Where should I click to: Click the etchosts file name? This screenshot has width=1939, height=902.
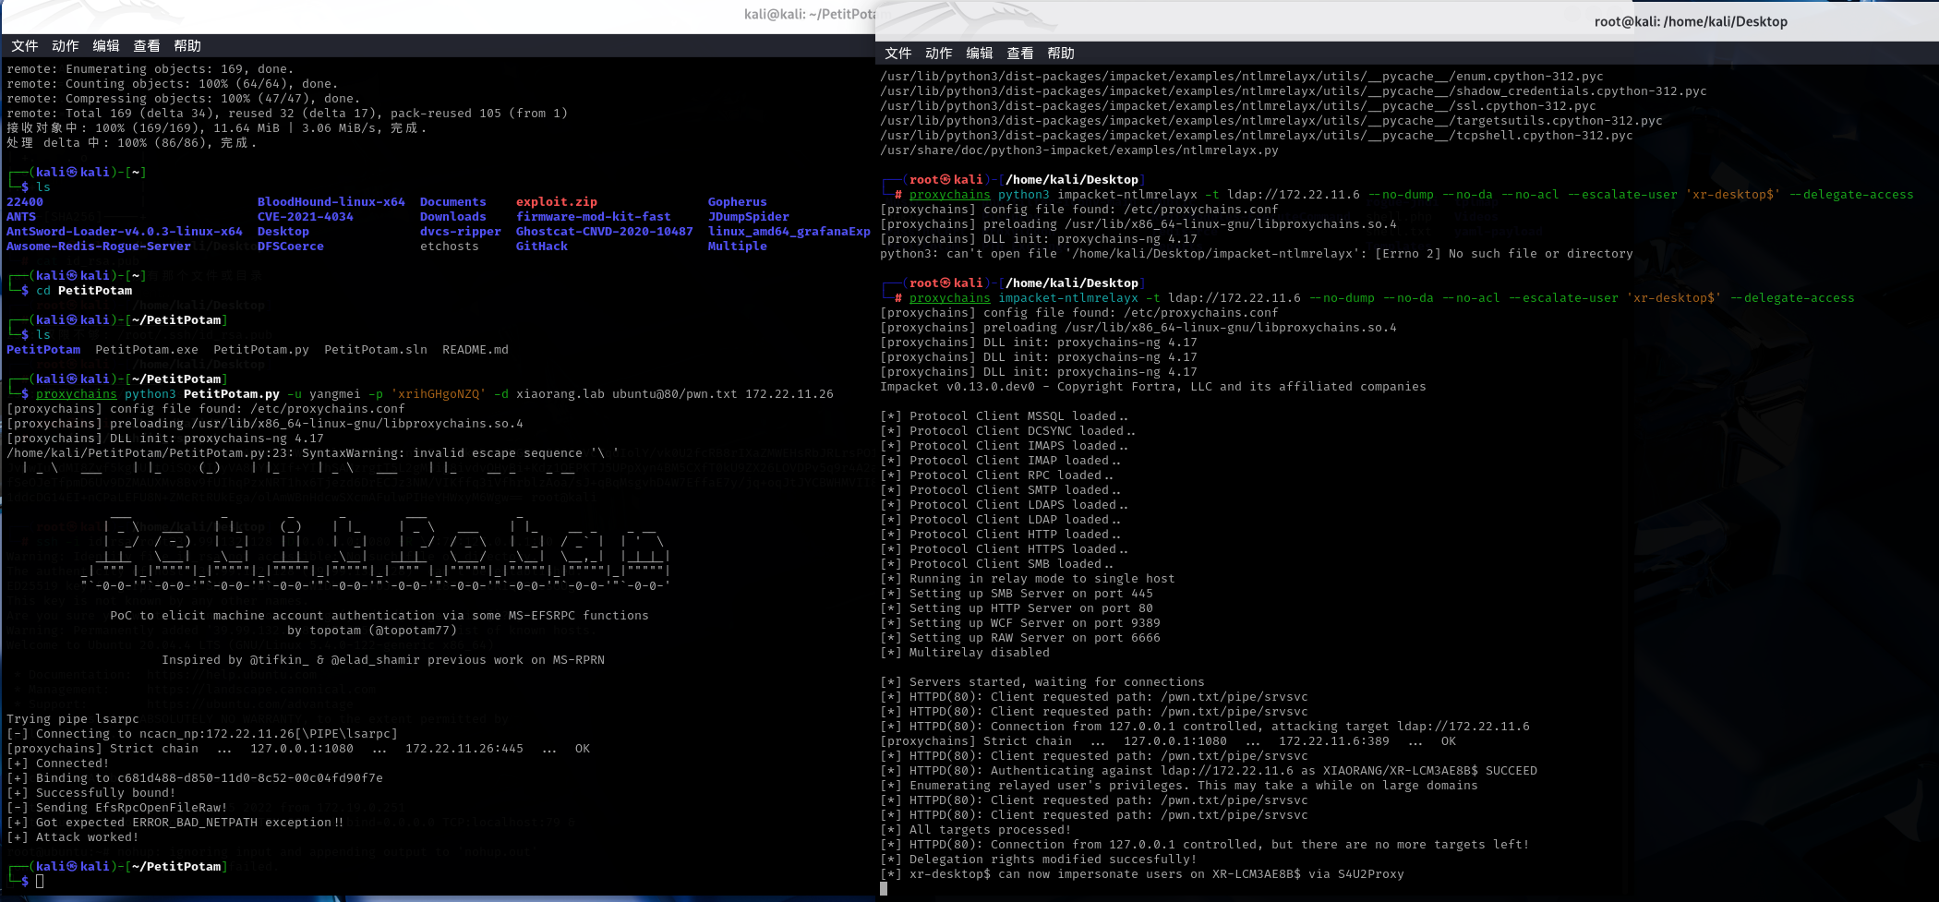[450, 247]
